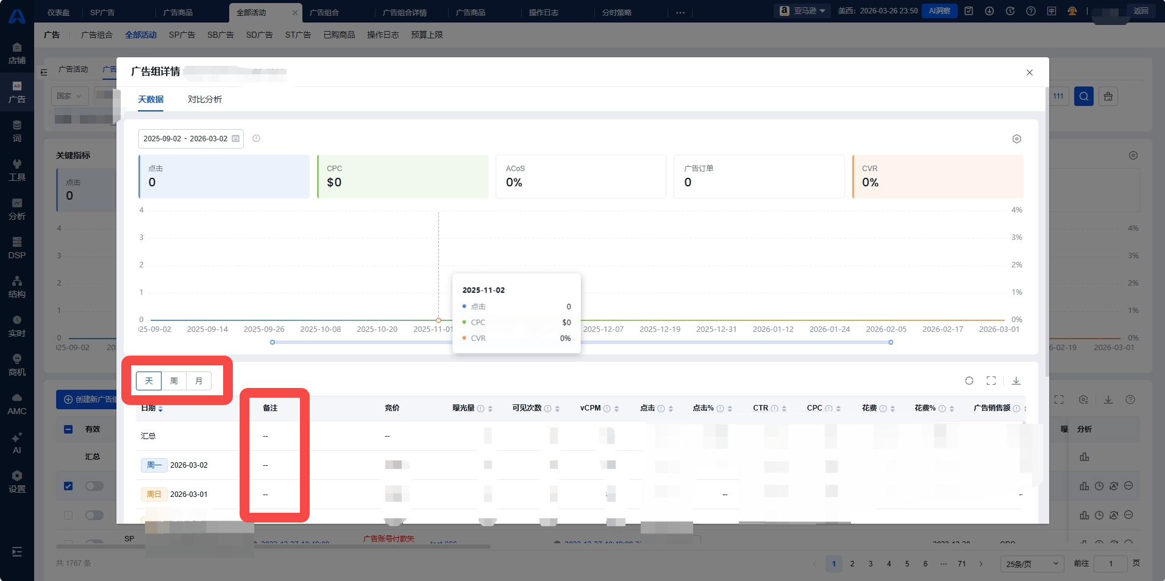
Task: Open the 国家 country dropdown
Action: pos(69,96)
